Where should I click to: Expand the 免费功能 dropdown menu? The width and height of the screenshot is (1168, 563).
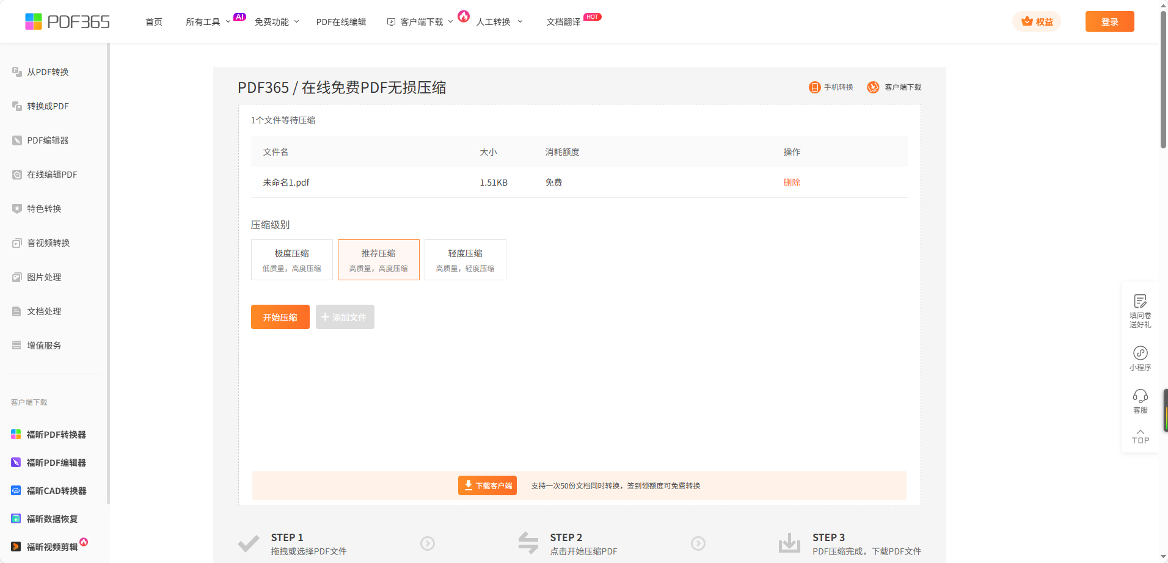(276, 22)
